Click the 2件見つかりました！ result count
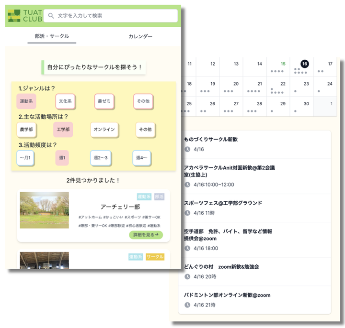345x328 pixels. [93, 180]
